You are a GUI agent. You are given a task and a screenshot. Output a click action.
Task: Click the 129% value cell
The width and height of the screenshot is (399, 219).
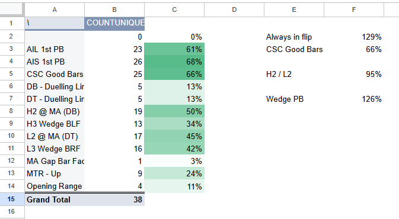(x=354, y=37)
